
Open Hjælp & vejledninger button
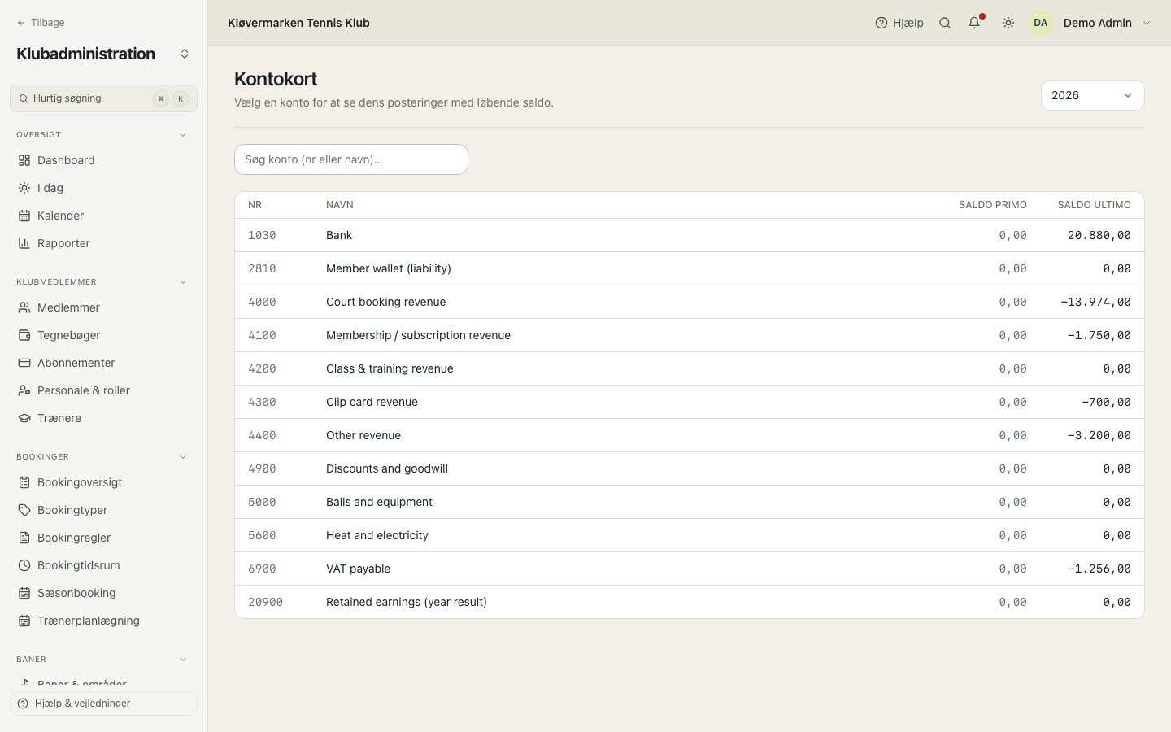(103, 704)
